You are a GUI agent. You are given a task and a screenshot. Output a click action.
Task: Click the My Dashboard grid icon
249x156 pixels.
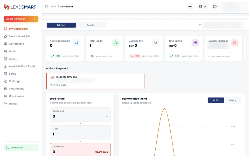click(5, 29)
